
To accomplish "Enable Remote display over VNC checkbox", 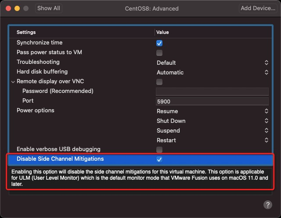I will click(159, 82).
